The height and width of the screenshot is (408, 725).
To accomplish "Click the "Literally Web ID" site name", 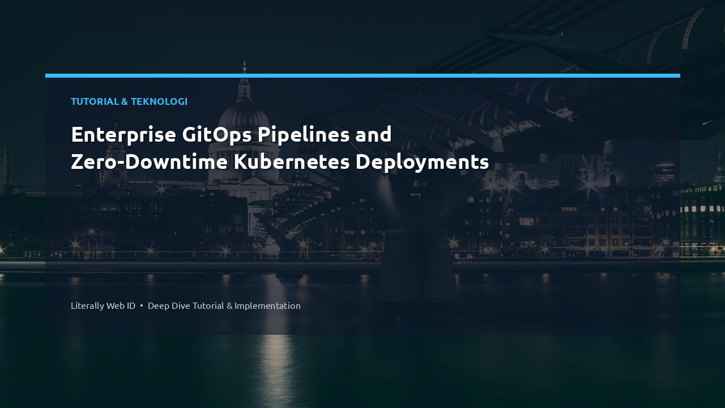I will 103,305.
